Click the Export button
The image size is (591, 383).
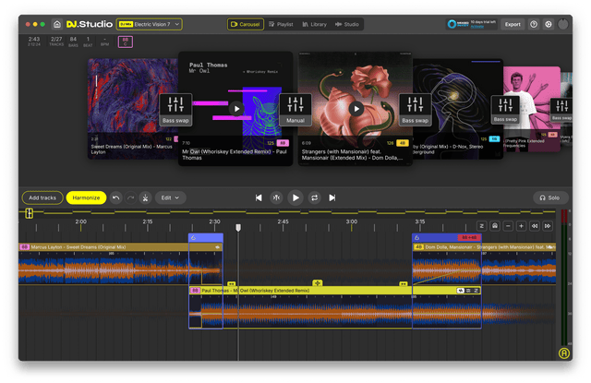point(513,24)
